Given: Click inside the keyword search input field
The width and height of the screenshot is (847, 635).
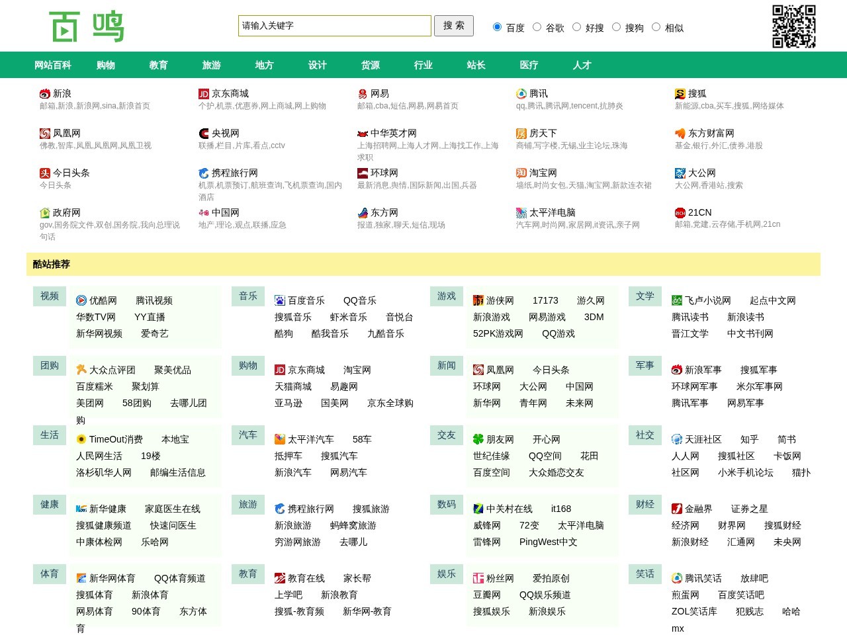Looking at the screenshot, I should coord(334,26).
